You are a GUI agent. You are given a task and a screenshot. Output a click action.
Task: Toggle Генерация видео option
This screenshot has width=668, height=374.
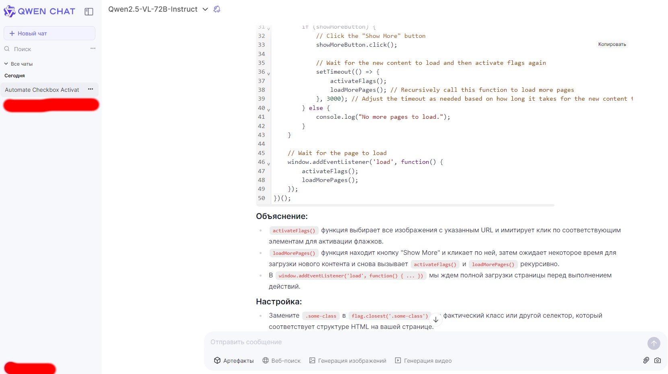click(x=423, y=361)
